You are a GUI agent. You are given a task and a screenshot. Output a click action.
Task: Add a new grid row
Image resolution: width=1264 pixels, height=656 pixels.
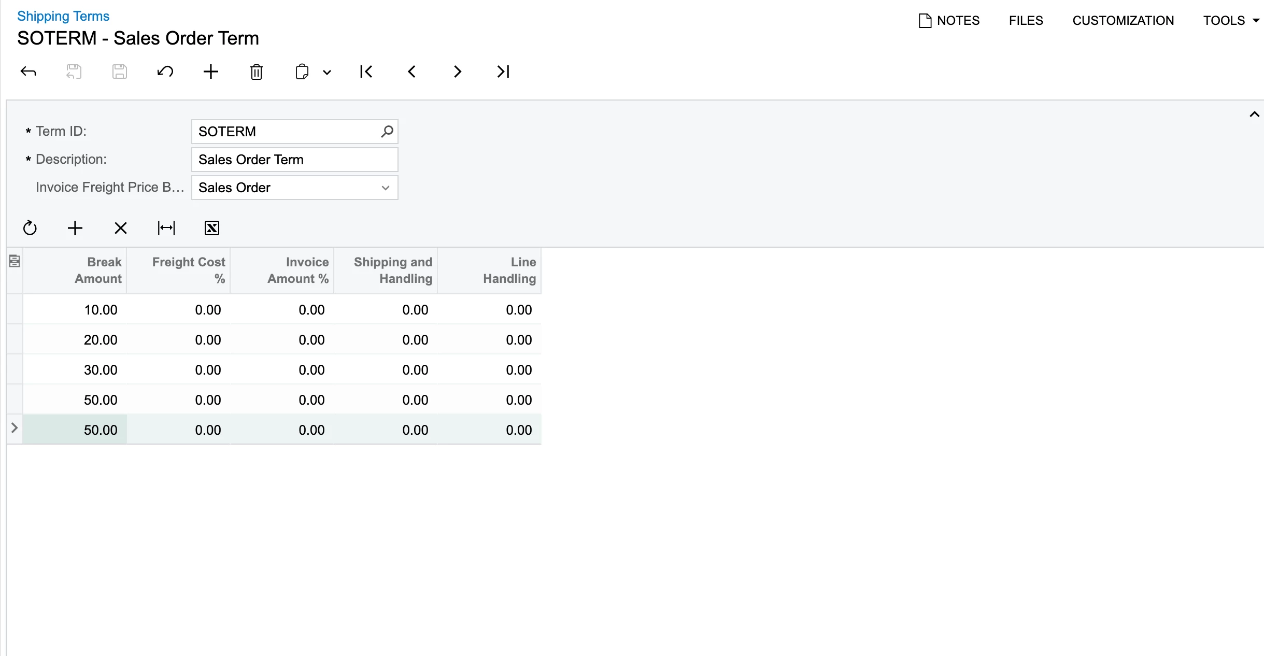pos(75,228)
